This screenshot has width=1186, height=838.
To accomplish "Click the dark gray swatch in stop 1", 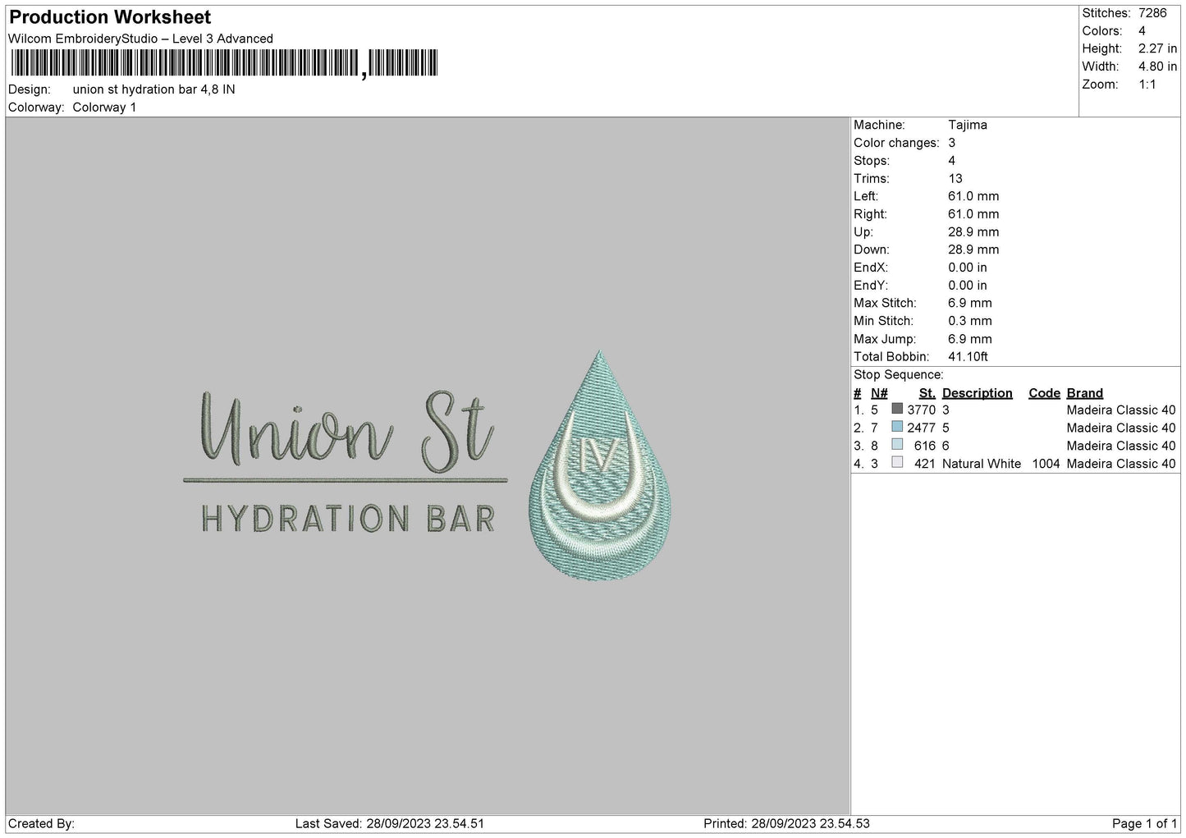I will coord(897,409).
